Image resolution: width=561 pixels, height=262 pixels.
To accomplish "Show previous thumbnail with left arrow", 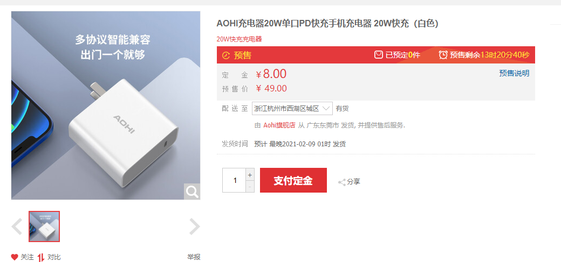I will click(x=17, y=226).
